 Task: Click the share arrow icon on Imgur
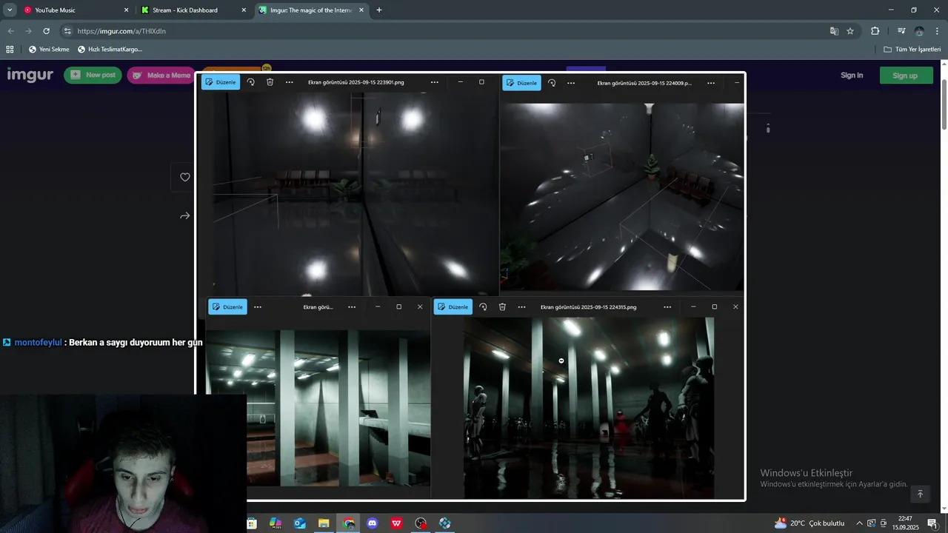click(185, 216)
